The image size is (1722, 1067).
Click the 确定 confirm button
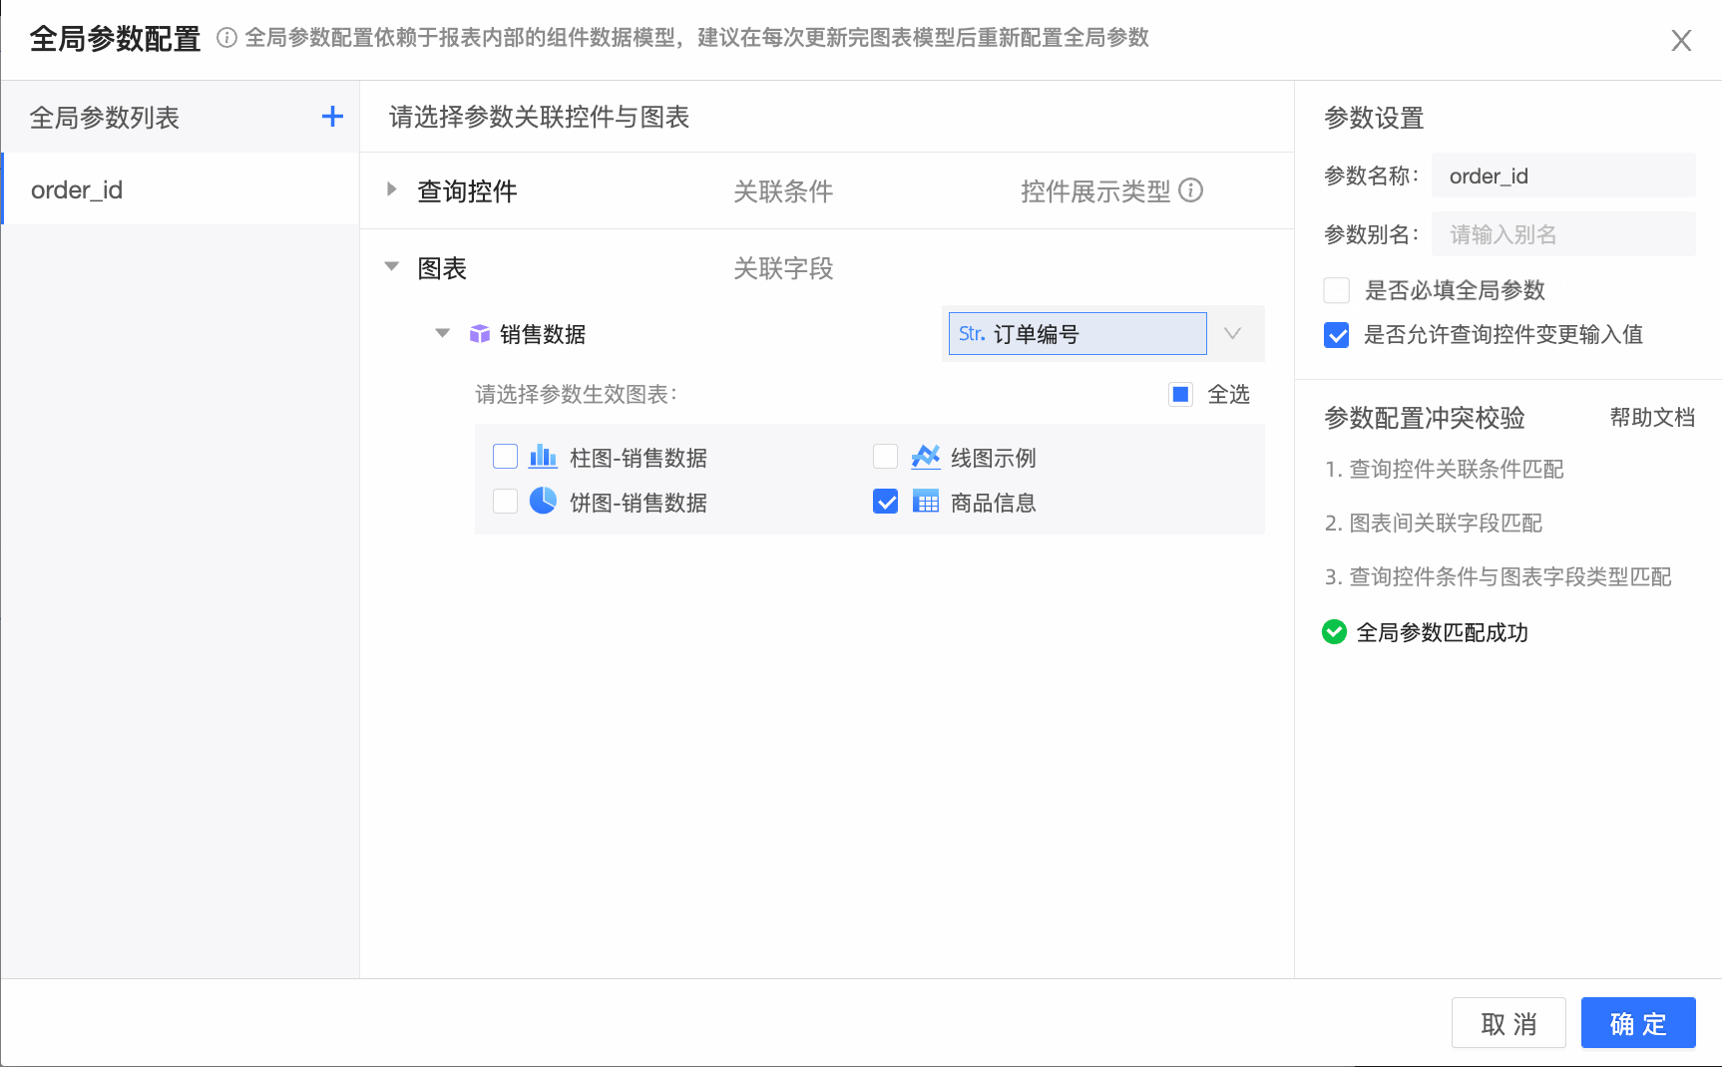[x=1638, y=1023]
